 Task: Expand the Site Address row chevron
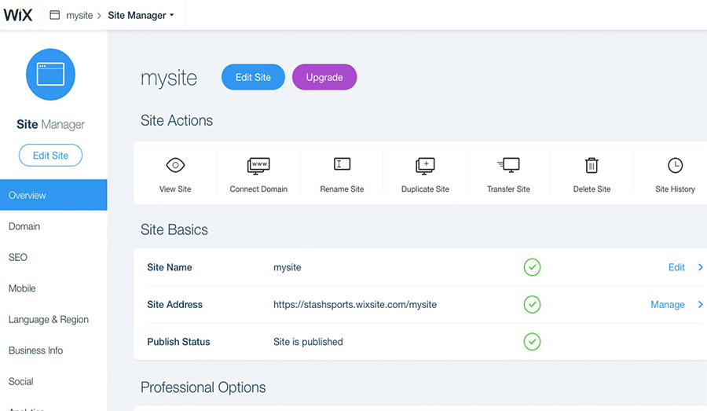(700, 305)
